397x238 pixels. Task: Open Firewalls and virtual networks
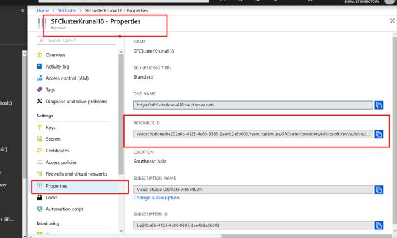pyautogui.click(x=76, y=174)
